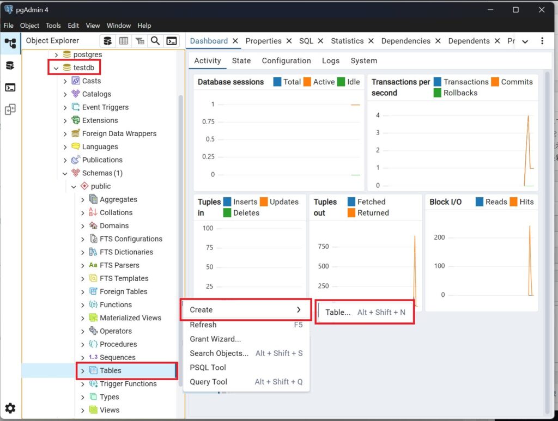Open PSQL Tool from context menu

click(x=246, y=367)
